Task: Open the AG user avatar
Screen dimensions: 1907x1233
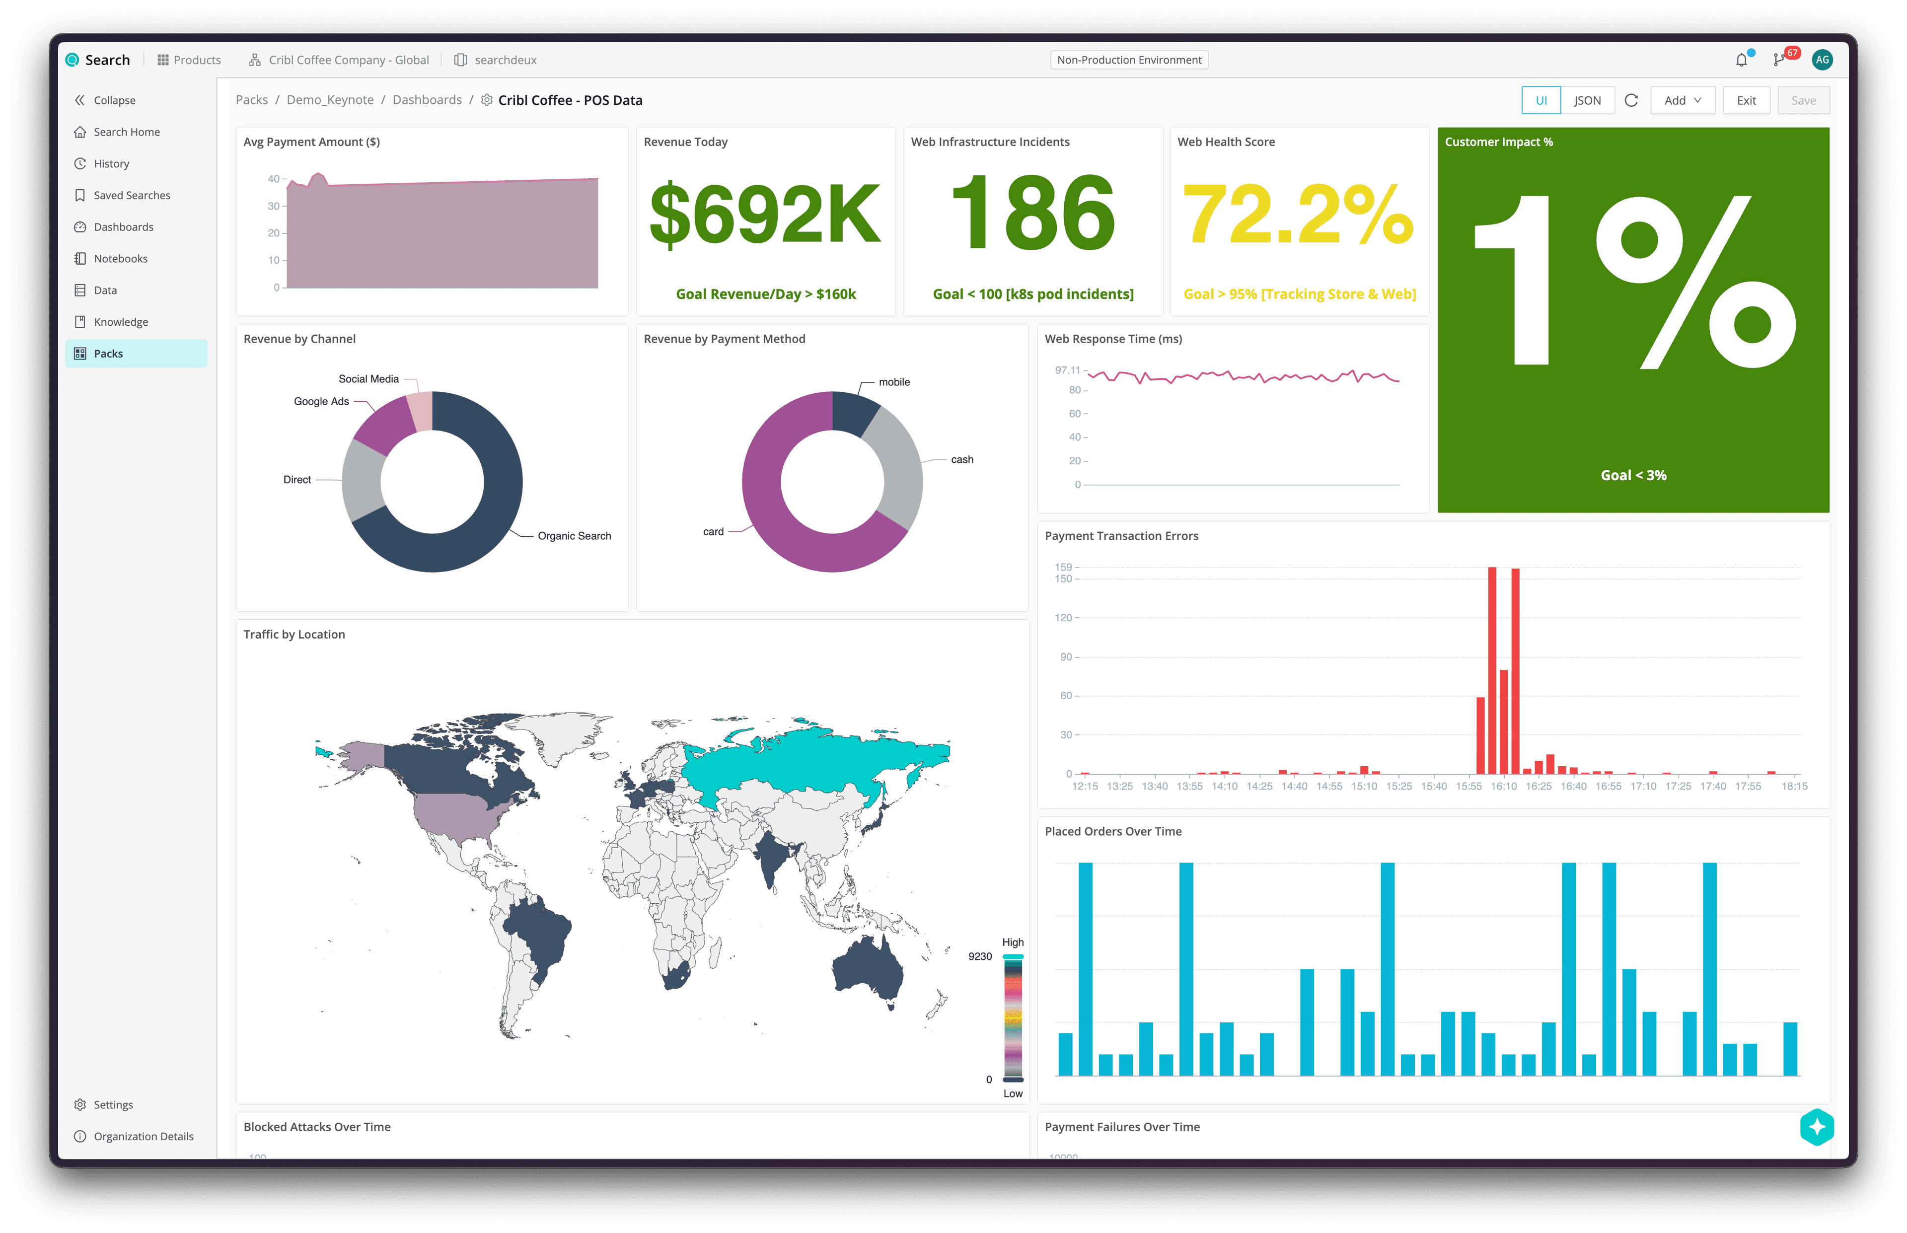Action: click(x=1822, y=60)
